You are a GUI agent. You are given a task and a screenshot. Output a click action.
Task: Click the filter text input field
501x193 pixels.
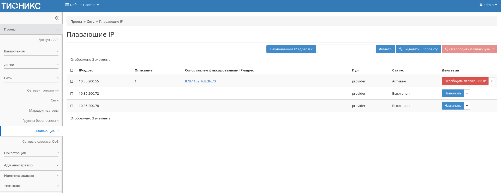(346, 49)
